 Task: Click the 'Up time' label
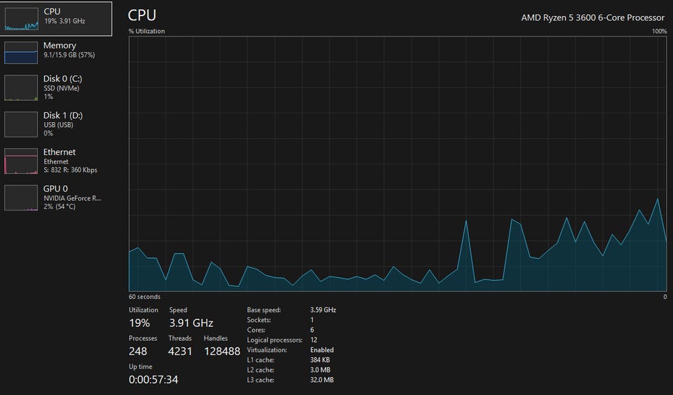[x=140, y=367]
